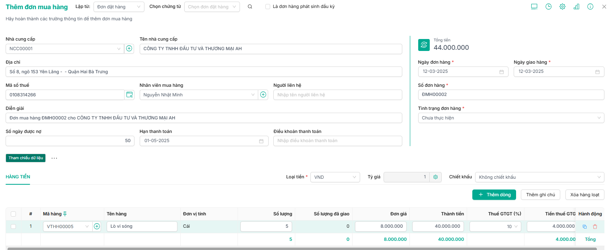Click the Người liên hệ input field
This screenshot has width=608, height=250.
click(x=337, y=95)
